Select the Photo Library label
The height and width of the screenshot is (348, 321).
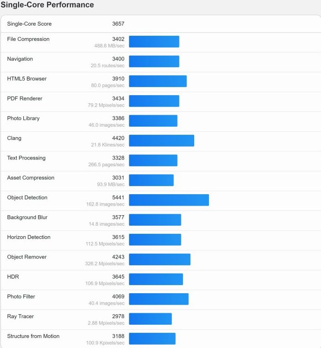point(23,118)
